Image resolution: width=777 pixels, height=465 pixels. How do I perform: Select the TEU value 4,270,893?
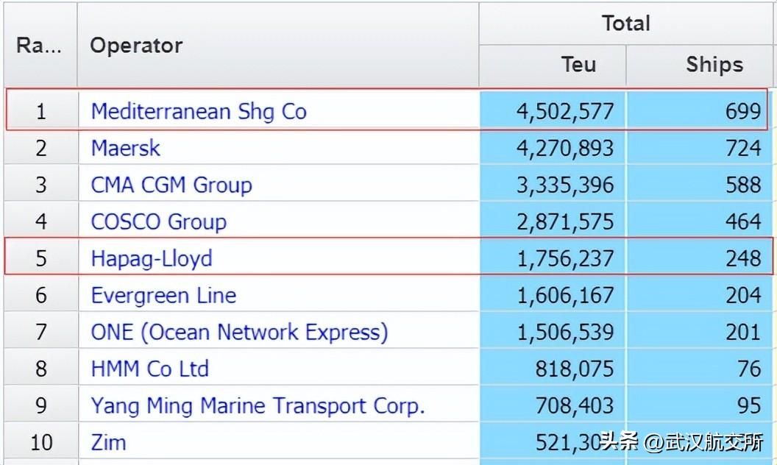[x=565, y=148]
